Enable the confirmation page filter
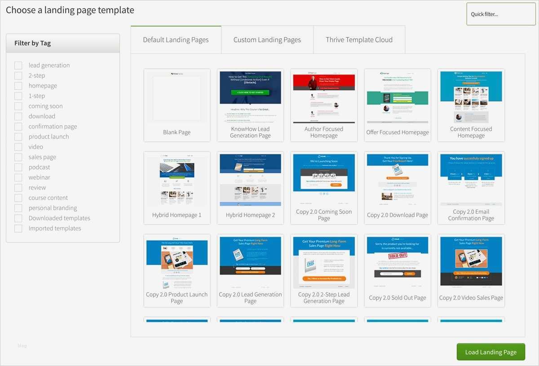 point(18,126)
